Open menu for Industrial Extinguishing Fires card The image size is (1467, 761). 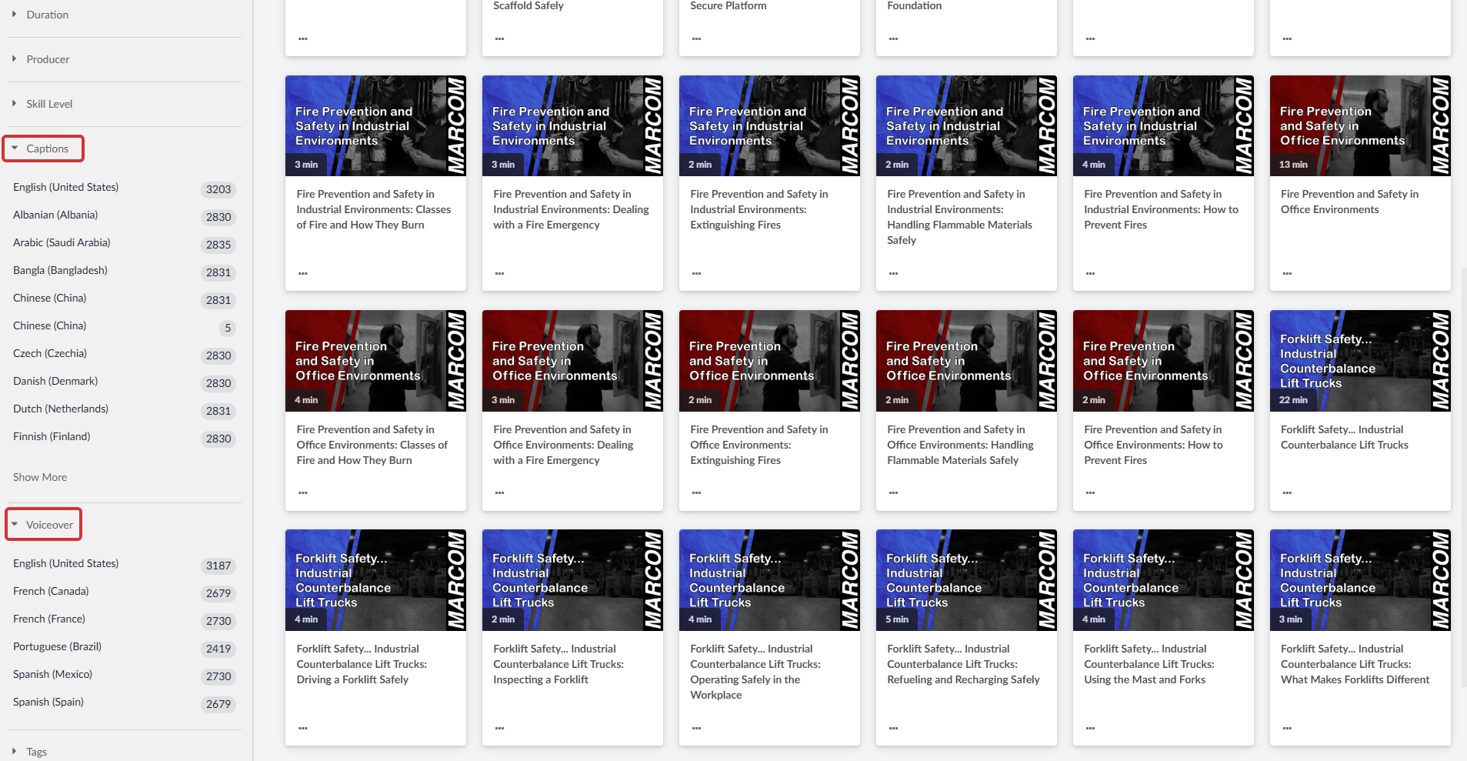697,273
